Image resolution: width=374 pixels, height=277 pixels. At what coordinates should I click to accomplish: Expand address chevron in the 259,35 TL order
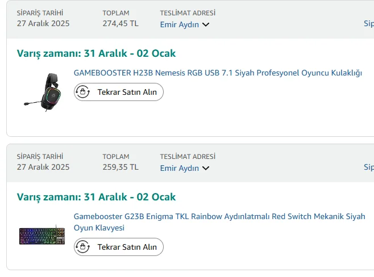(206, 168)
